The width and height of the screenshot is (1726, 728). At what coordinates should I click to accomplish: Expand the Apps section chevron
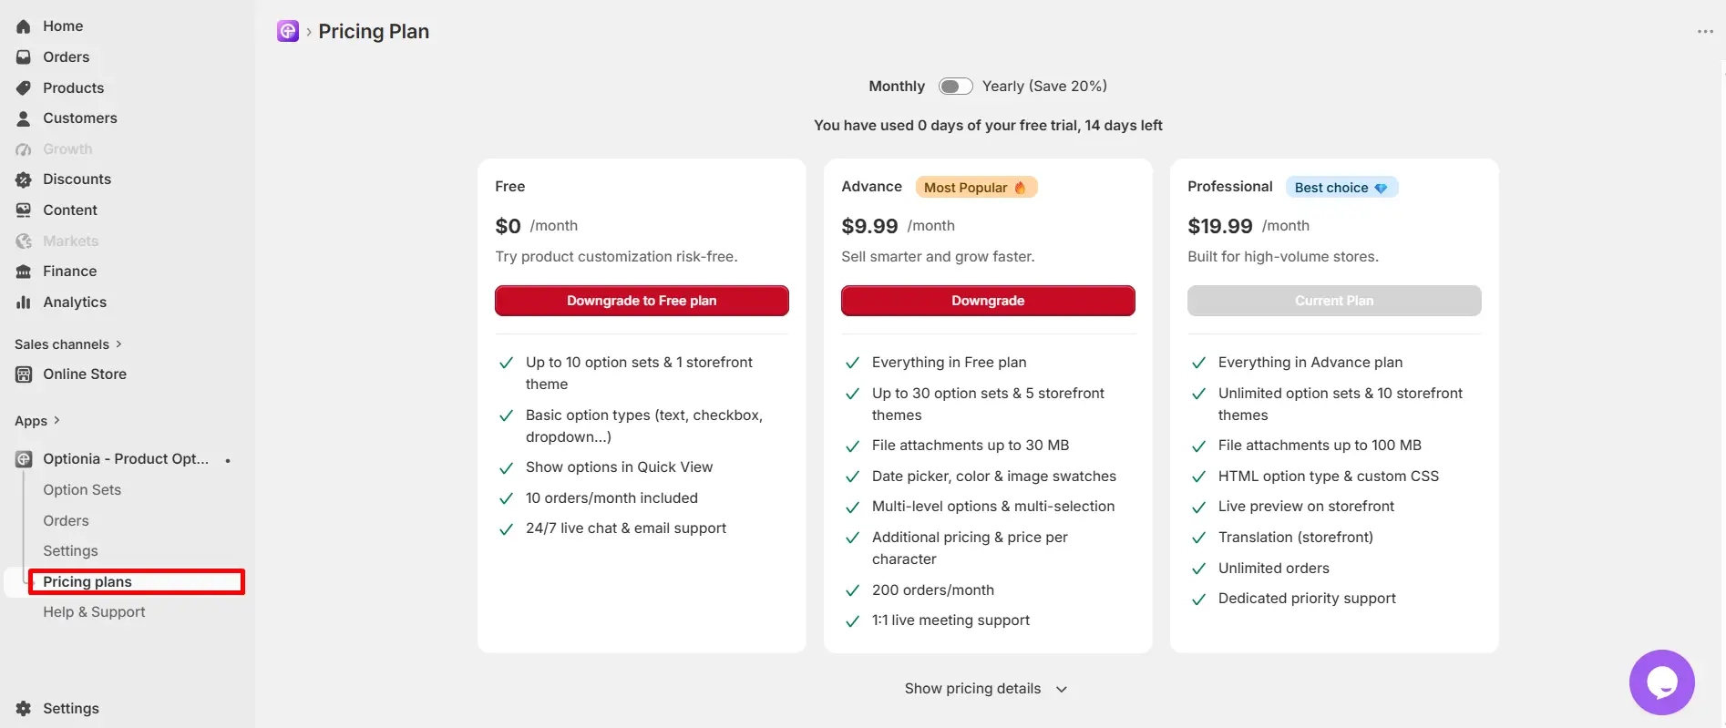point(57,420)
